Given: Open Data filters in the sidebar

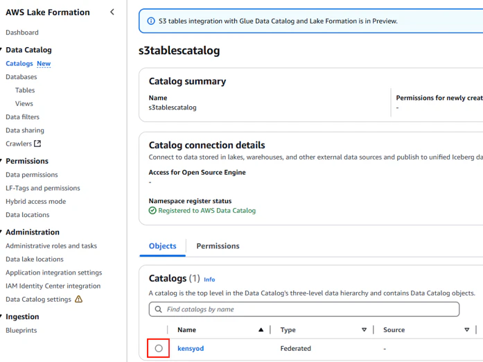Looking at the screenshot, I should point(22,117).
